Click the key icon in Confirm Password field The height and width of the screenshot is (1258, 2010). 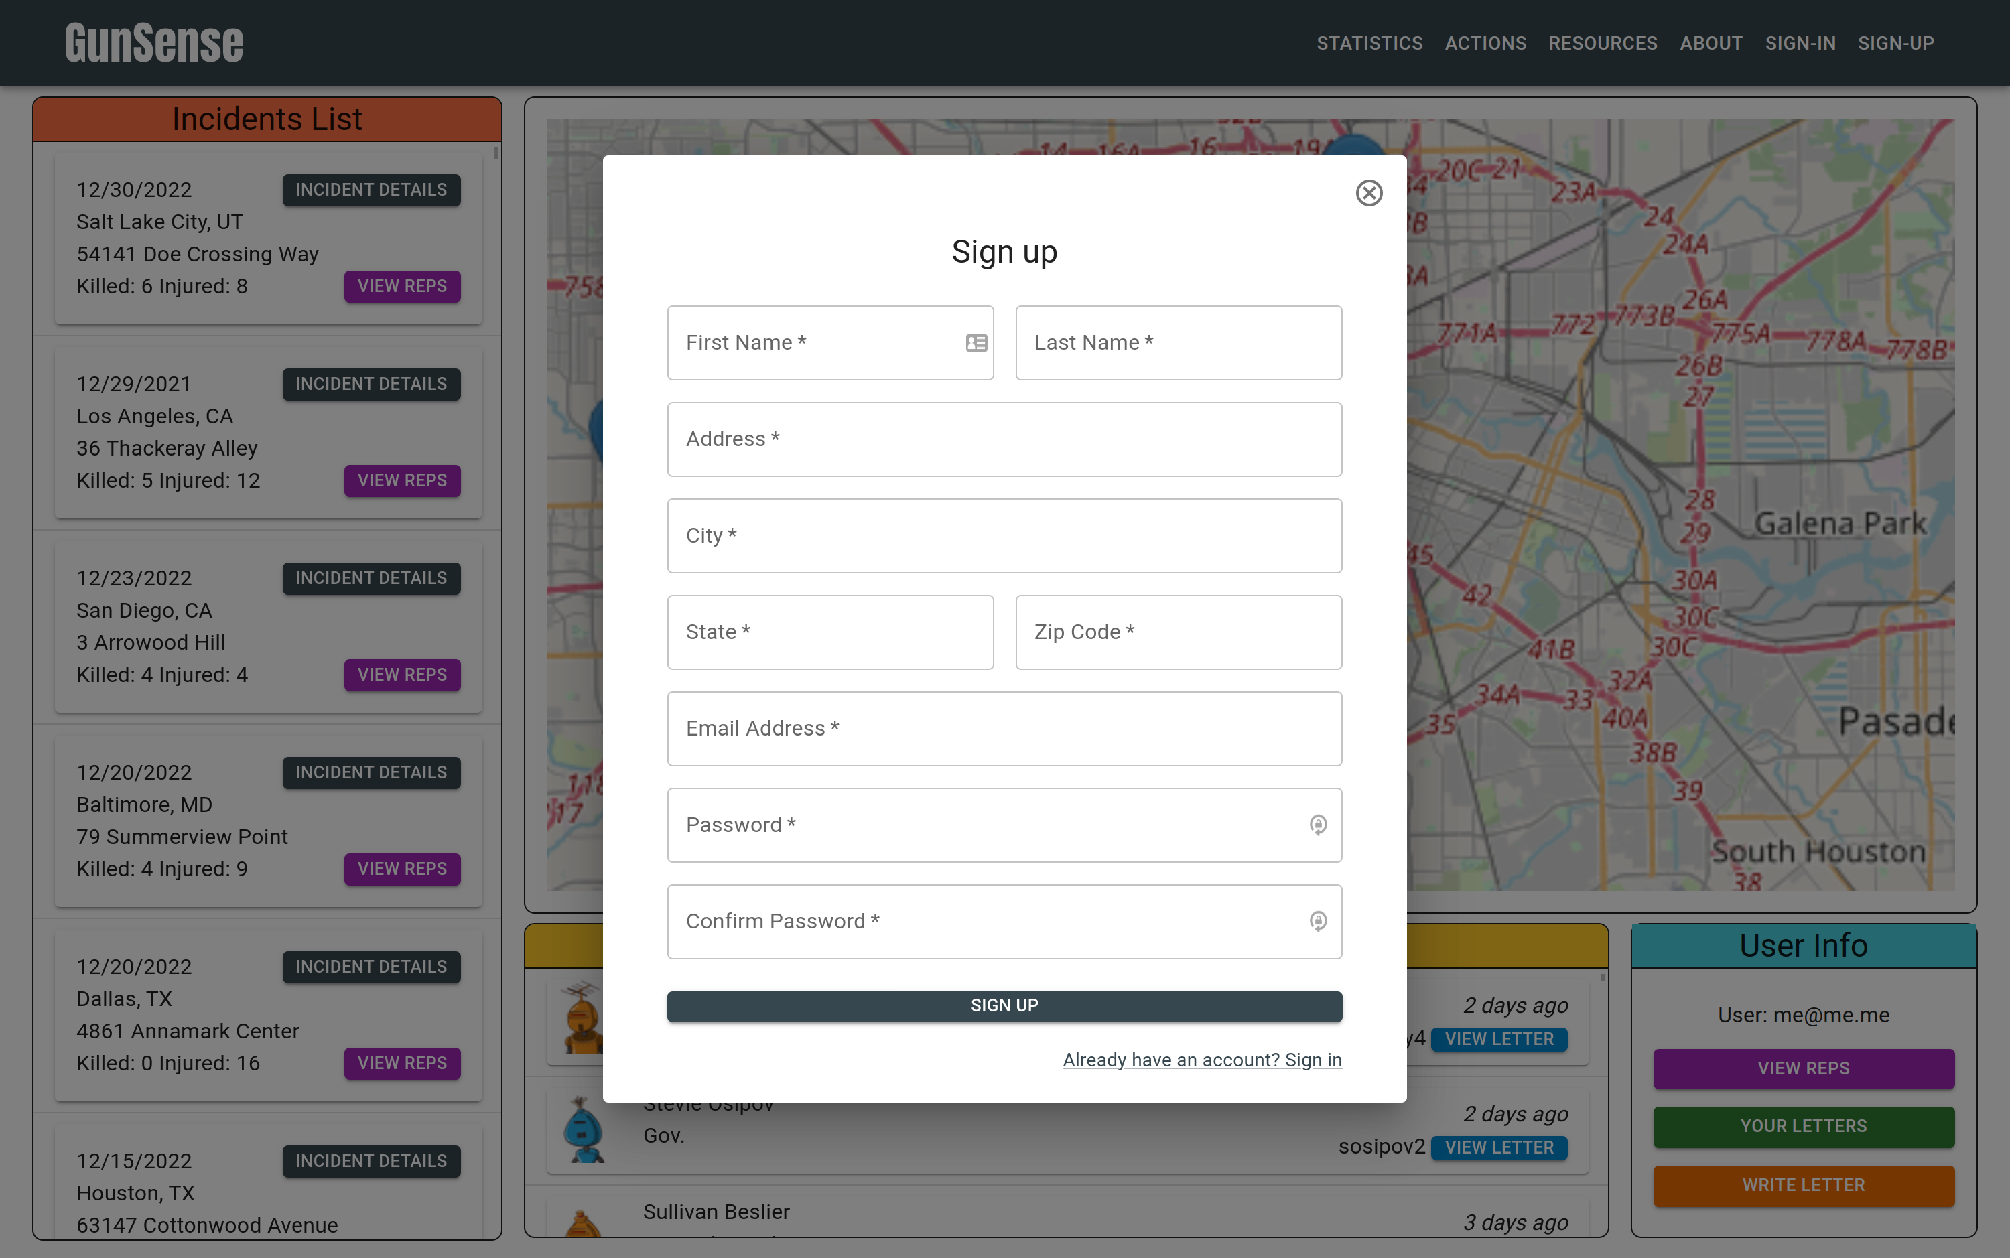(1318, 921)
